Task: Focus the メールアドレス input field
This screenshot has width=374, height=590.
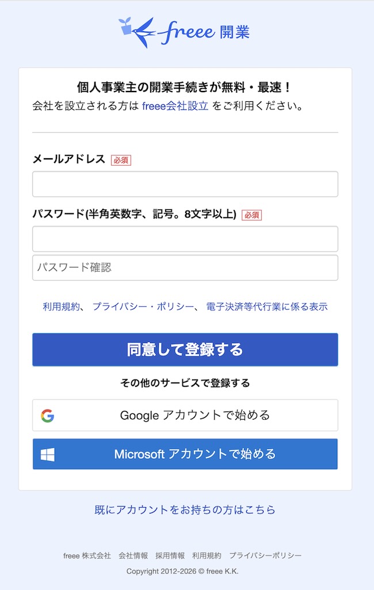Action: click(x=185, y=184)
